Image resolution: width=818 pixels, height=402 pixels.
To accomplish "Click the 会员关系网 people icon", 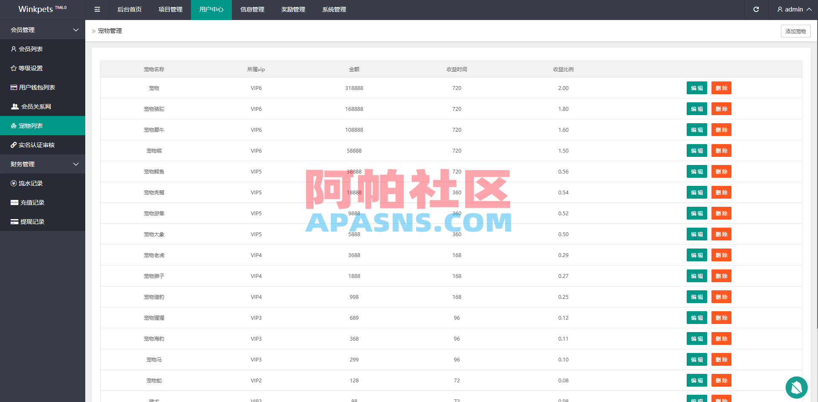I will (x=14, y=106).
